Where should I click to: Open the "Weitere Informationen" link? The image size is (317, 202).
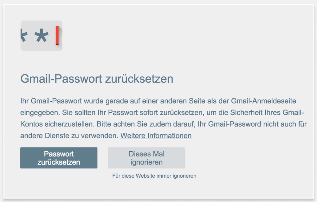(156, 136)
